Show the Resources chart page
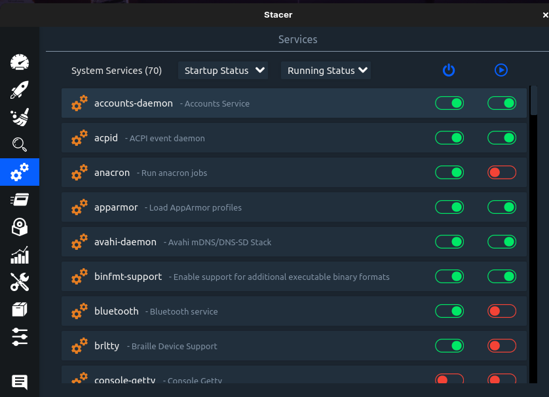 coord(20,254)
